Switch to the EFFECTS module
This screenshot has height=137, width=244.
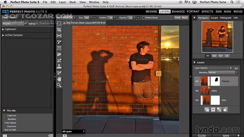click(207, 11)
